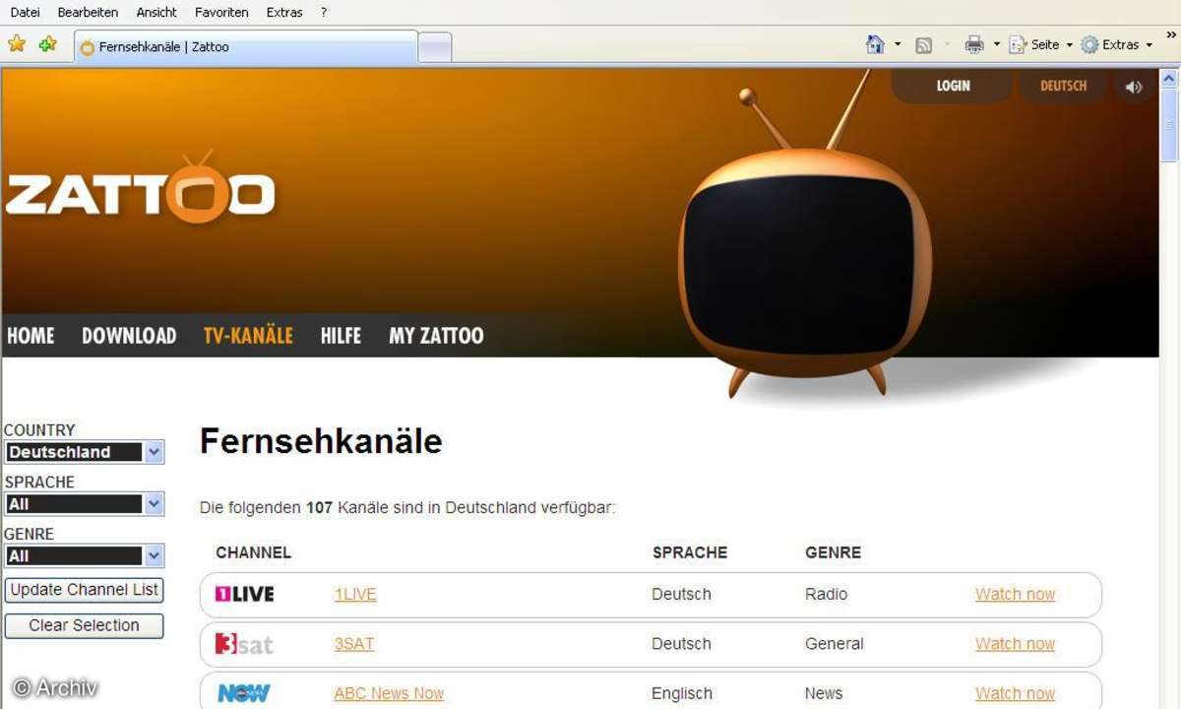
Task: Click the Extras gear icon
Action: coord(1089,45)
